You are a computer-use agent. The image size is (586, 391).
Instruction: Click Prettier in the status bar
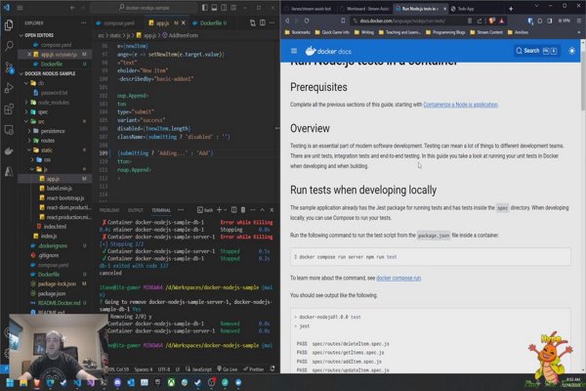253,369
